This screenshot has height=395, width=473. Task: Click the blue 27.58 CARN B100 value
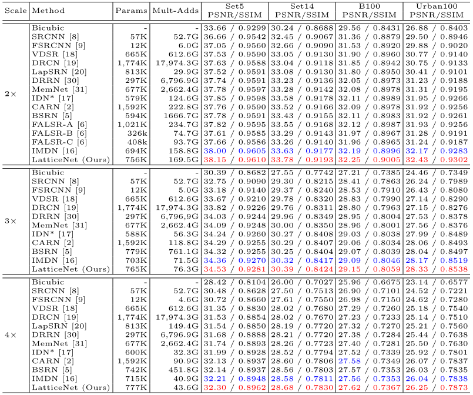click(x=350, y=361)
